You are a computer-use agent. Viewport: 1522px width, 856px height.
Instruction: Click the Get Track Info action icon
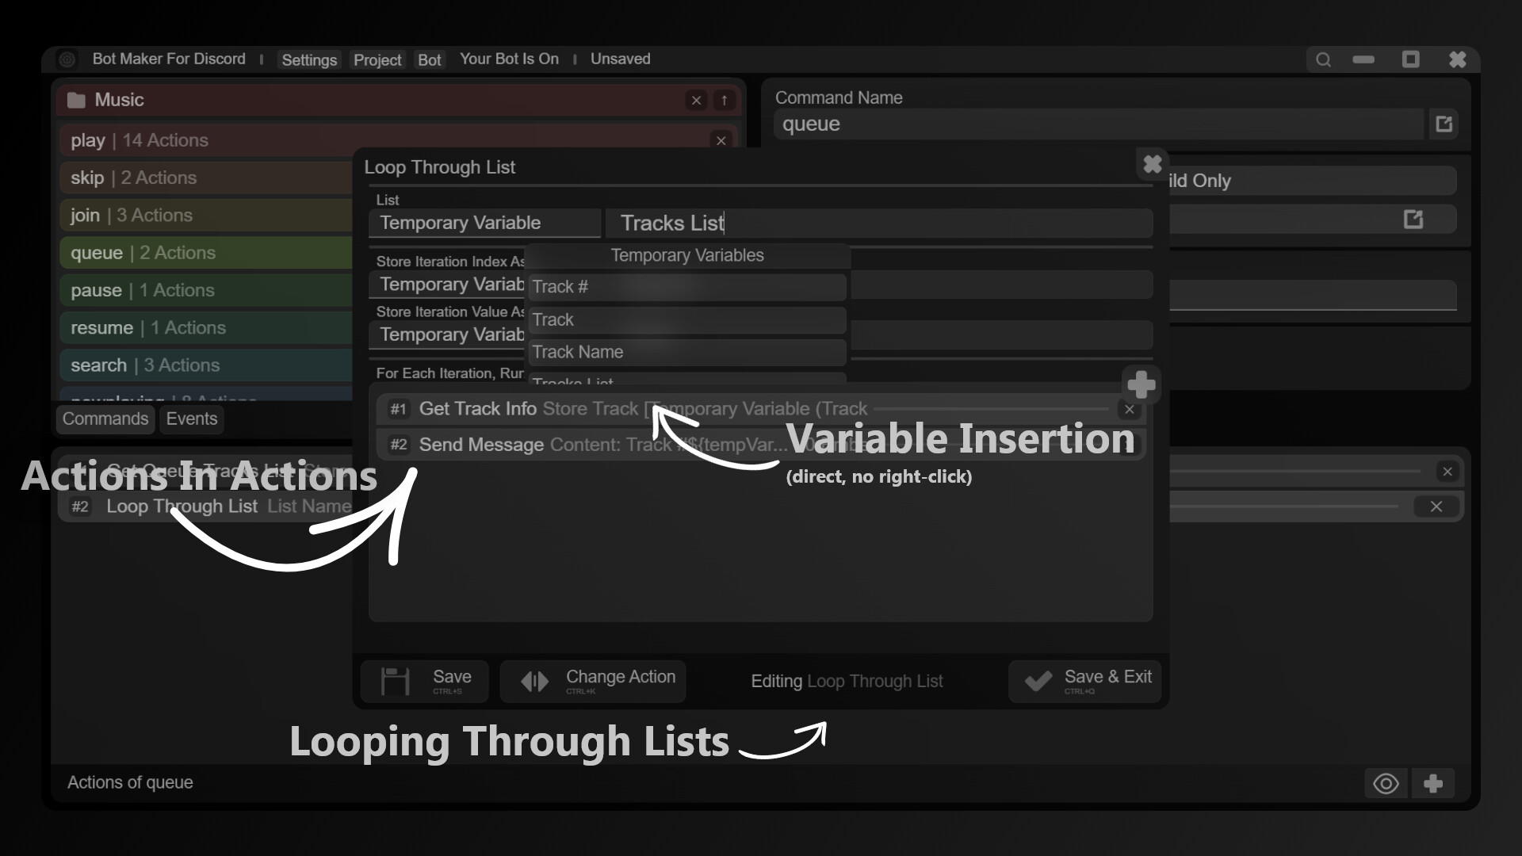[397, 409]
